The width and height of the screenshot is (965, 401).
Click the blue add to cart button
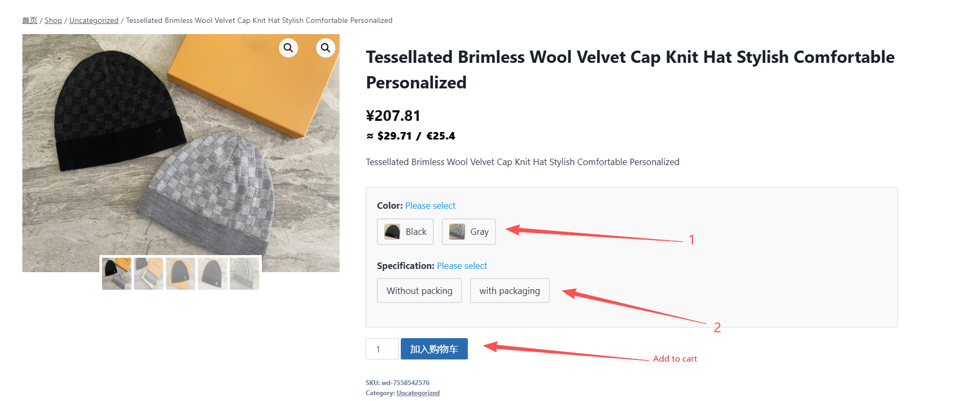pos(434,349)
